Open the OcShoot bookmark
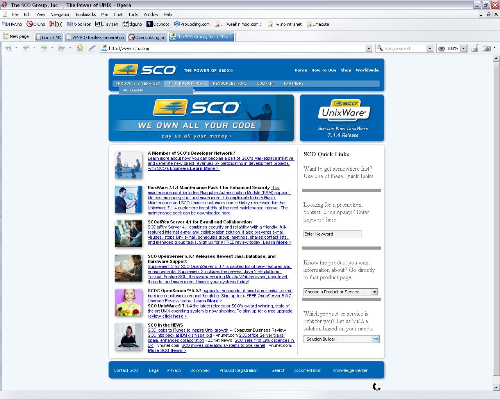 pyautogui.click(x=158, y=24)
